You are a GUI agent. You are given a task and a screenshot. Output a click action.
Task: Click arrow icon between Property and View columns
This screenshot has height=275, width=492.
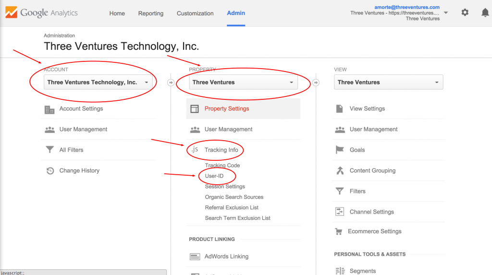click(316, 83)
